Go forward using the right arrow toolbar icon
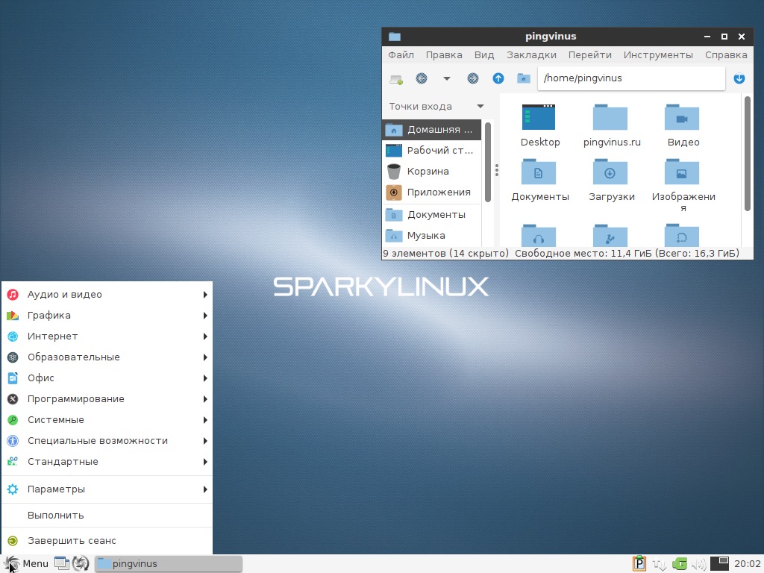Viewport: 764px width, 573px height. click(472, 78)
